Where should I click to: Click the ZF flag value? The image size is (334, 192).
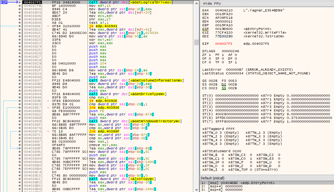coord(210,55)
